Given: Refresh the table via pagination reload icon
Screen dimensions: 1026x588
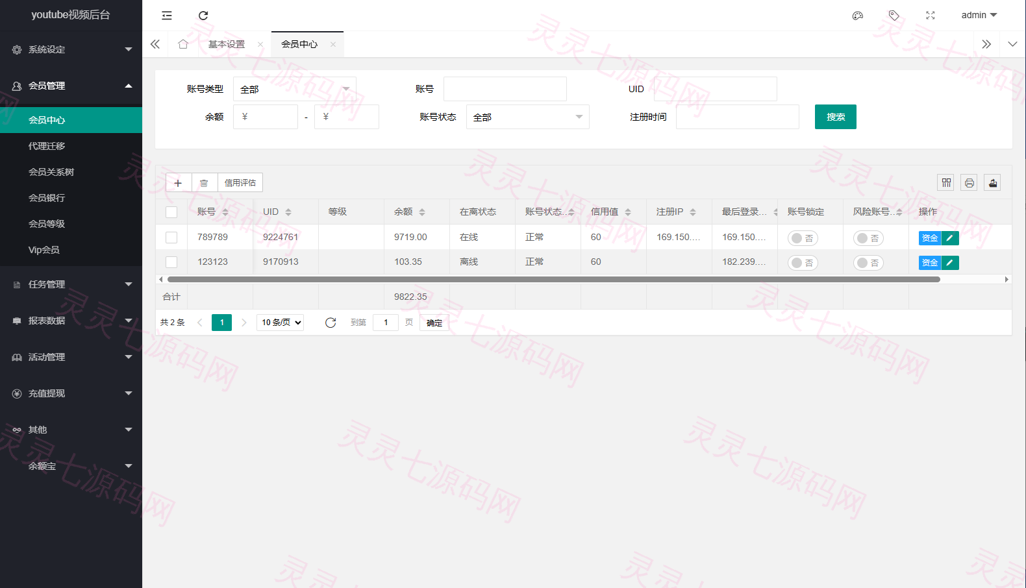Looking at the screenshot, I should pyautogui.click(x=331, y=323).
